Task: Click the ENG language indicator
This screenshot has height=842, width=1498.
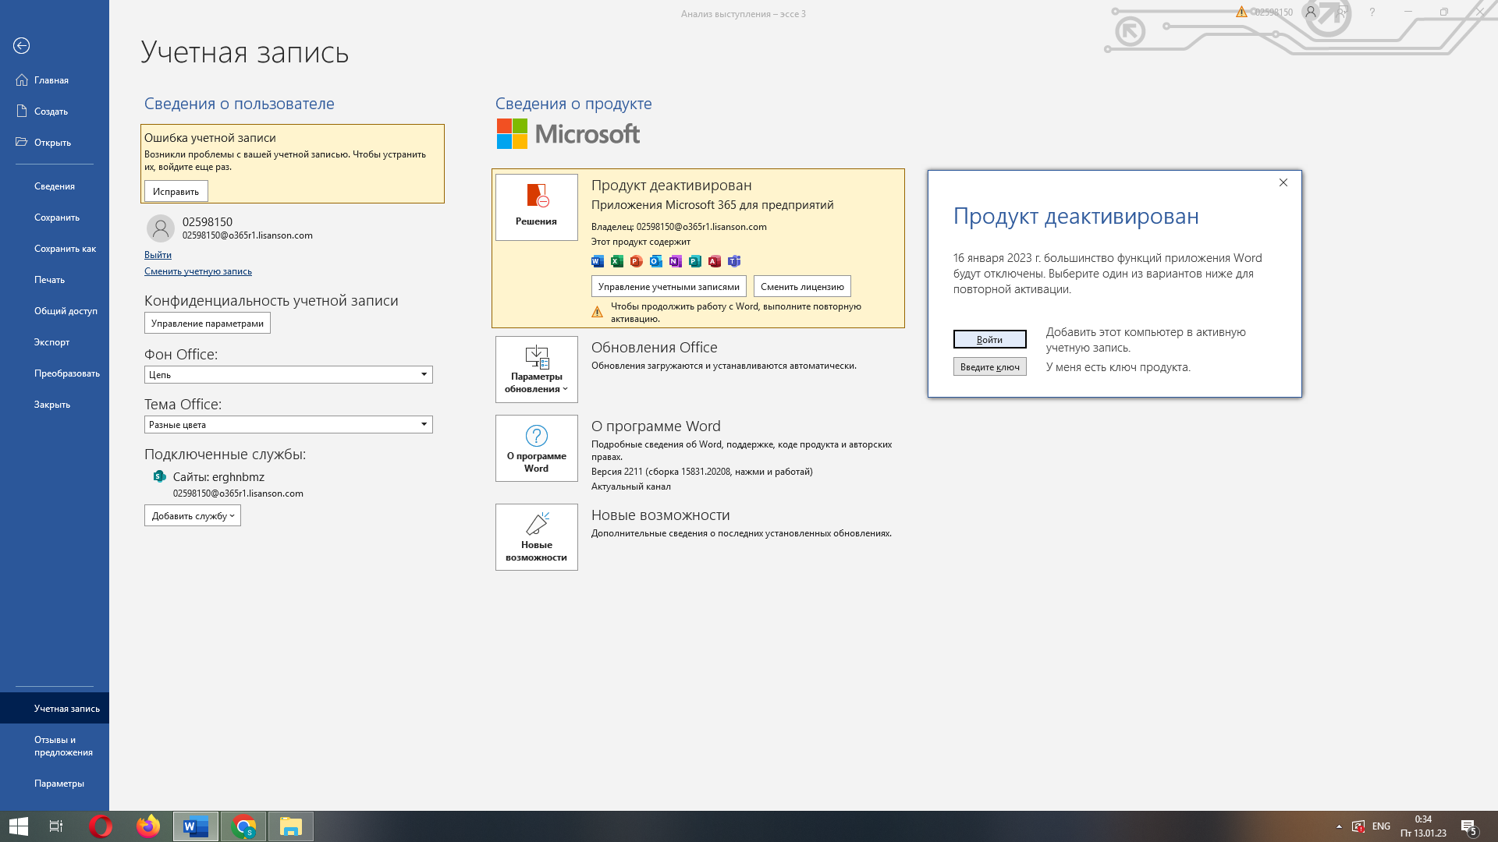Action: pyautogui.click(x=1381, y=826)
